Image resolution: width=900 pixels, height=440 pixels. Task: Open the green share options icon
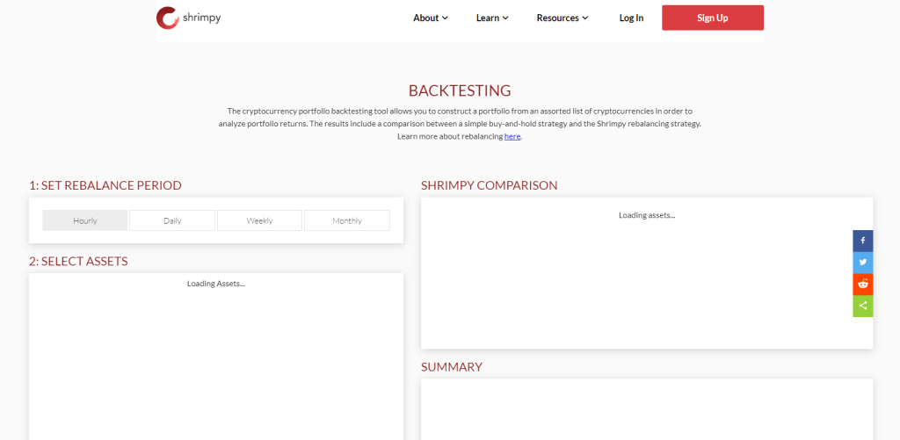pos(863,307)
